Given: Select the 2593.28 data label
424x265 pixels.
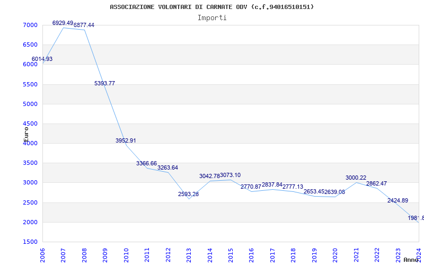Looking at the screenshot, I should pos(189,194).
